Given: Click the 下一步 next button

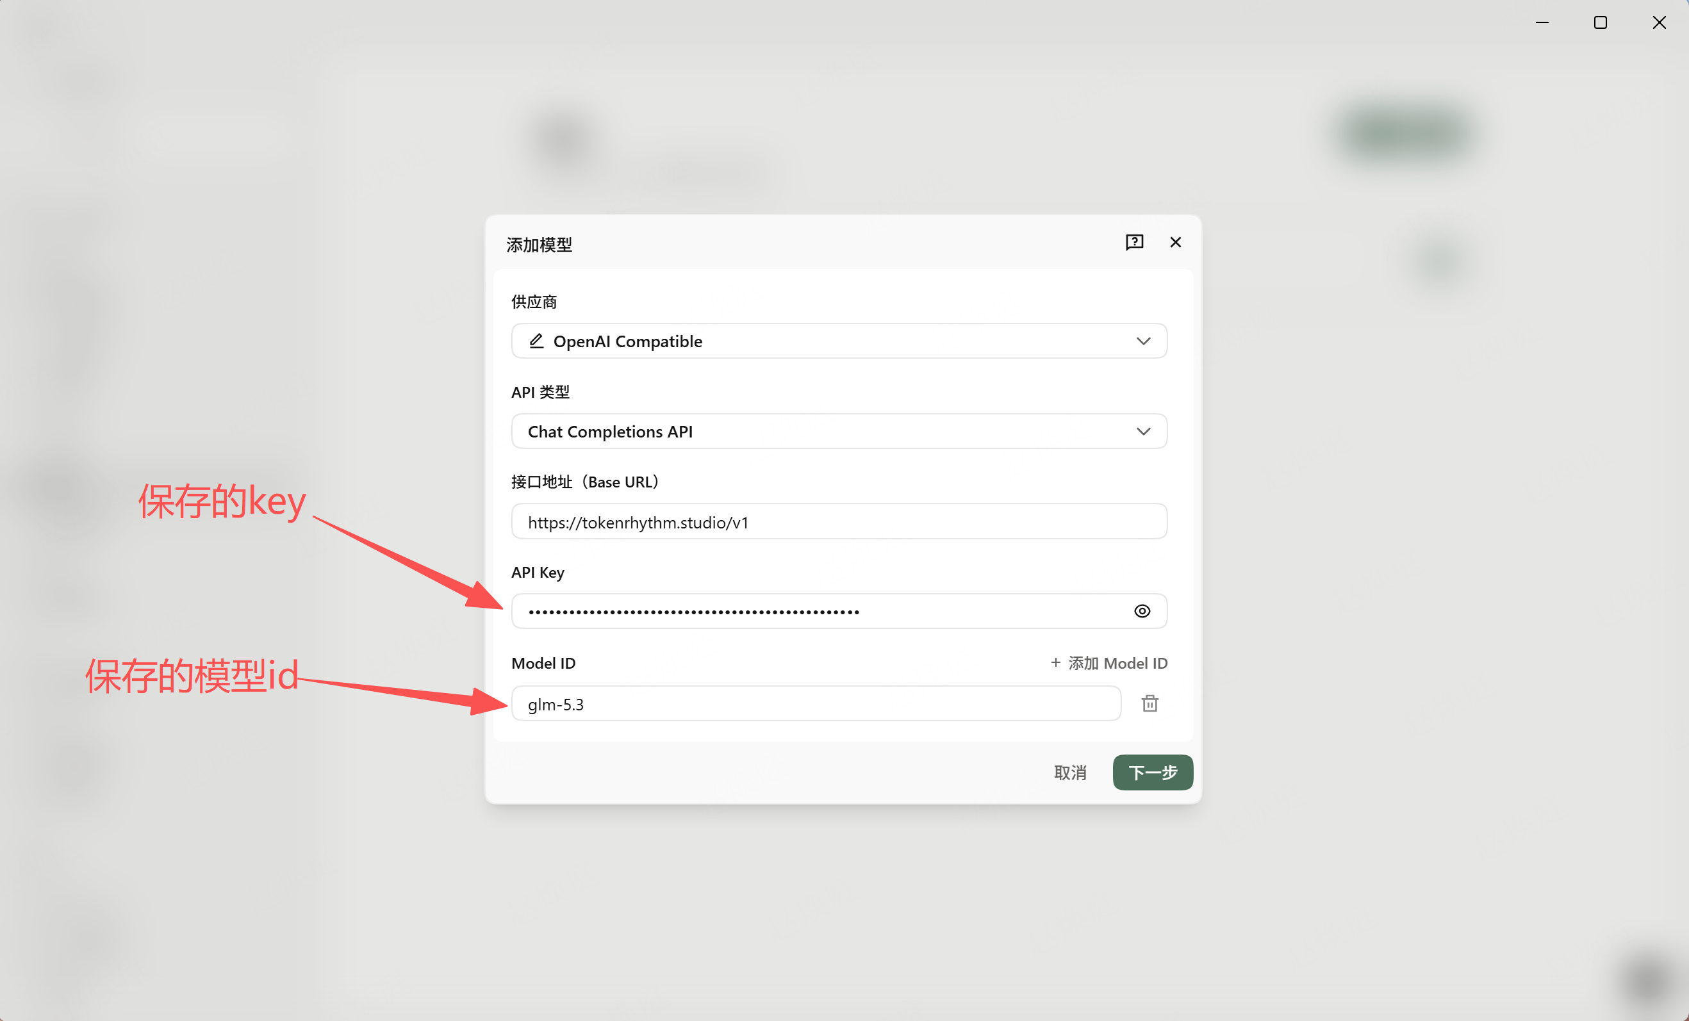Looking at the screenshot, I should tap(1153, 773).
